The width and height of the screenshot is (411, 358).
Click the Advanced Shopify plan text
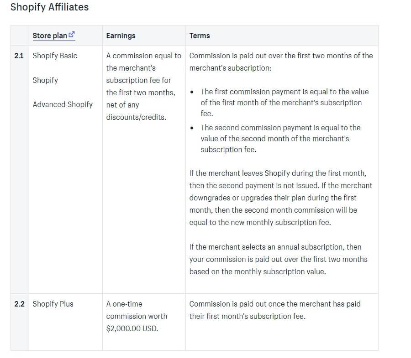click(63, 104)
